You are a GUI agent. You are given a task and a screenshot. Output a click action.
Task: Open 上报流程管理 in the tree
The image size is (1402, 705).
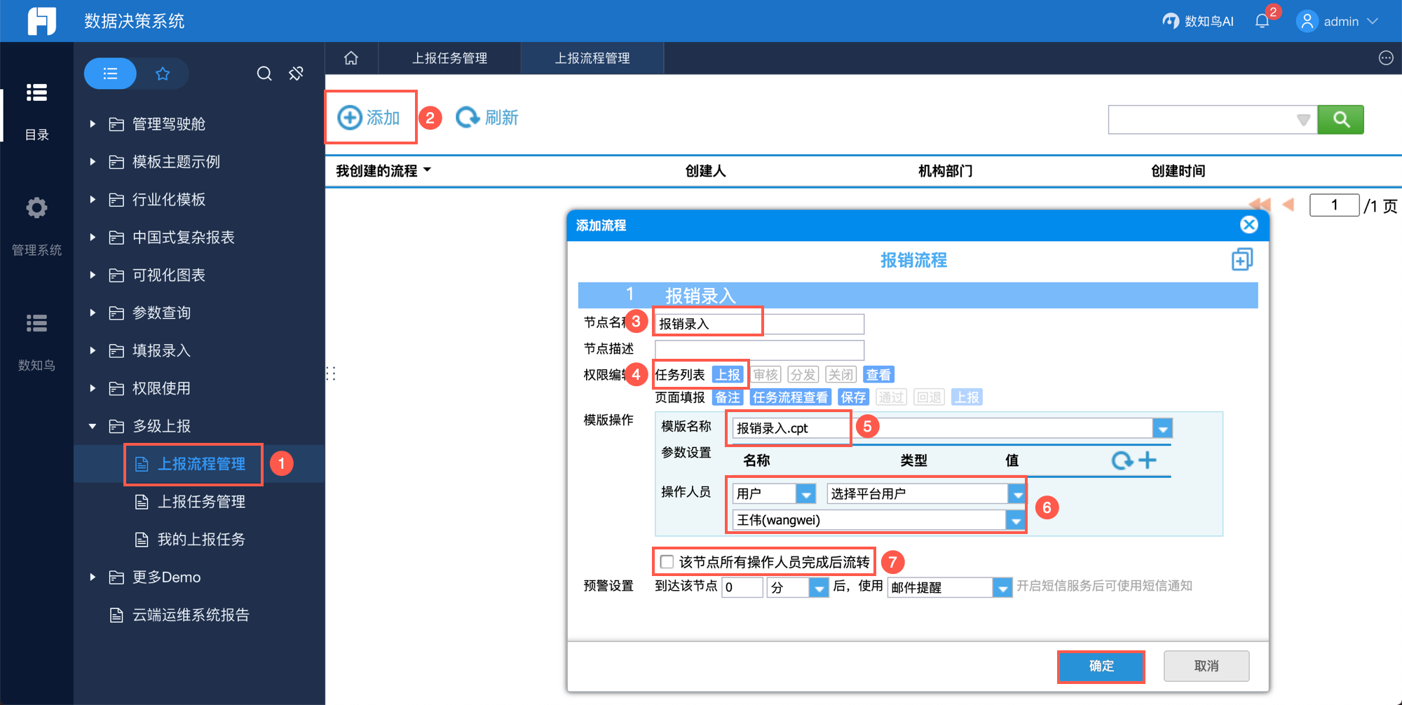pos(200,464)
